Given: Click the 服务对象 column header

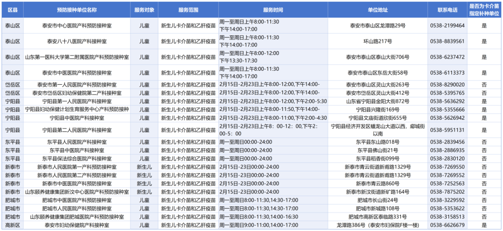Looking at the screenshot, I should [144, 10].
